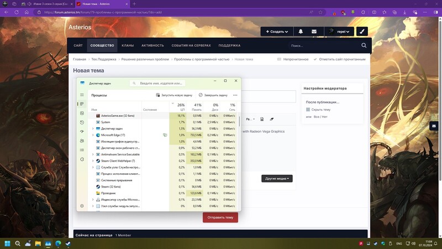442x249 pixels.
Task: Click the red 'Отправить тему' button
Action: [x=220, y=217]
